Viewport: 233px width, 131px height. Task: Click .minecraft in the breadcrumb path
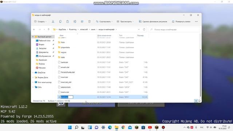click(84, 29)
